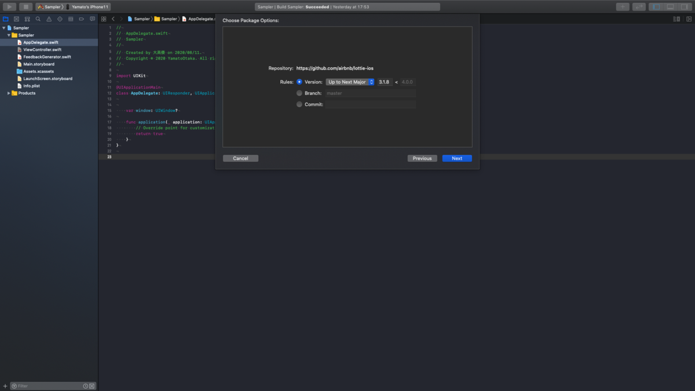Viewport: 695px width, 391px height.
Task: Open editor options lines icon
Action: 676,19
